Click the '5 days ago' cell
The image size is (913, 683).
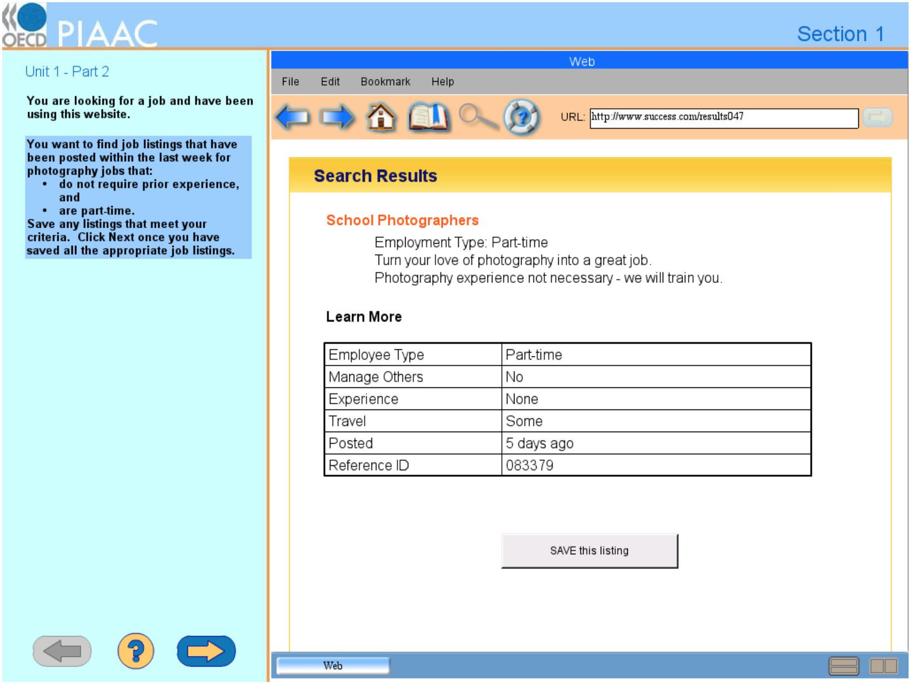(656, 443)
